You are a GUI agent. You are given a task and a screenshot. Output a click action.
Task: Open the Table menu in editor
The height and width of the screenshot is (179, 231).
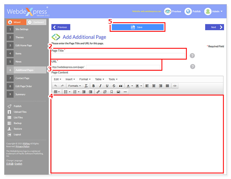[99, 79]
